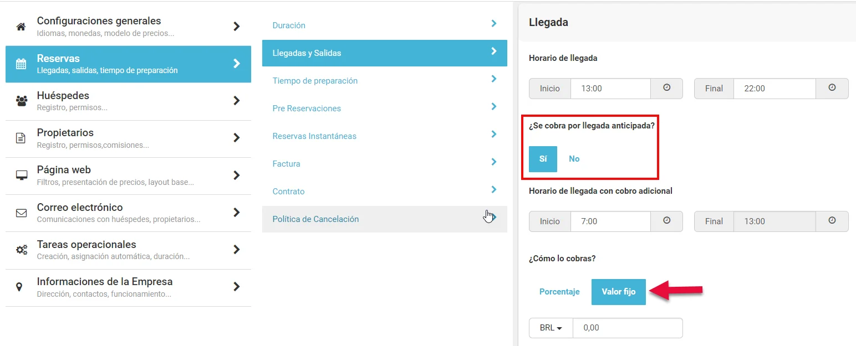Image resolution: width=856 pixels, height=346 pixels.
Task: Select No for early arrival charge
Action: (x=574, y=159)
